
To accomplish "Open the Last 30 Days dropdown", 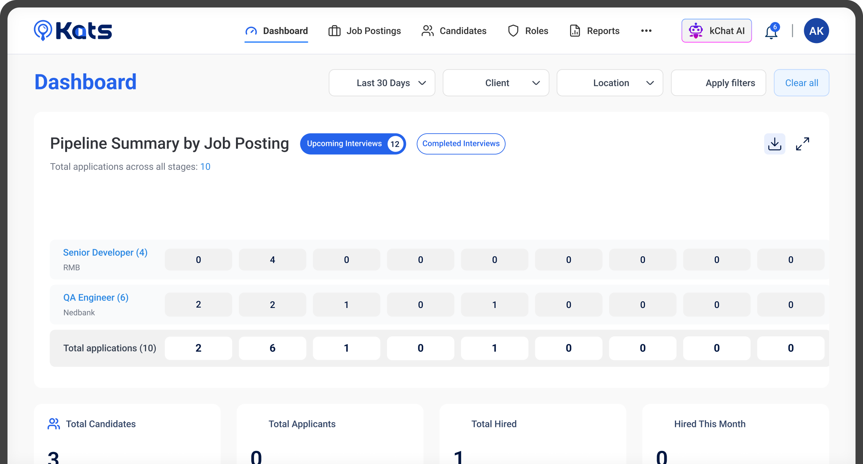I will point(382,83).
